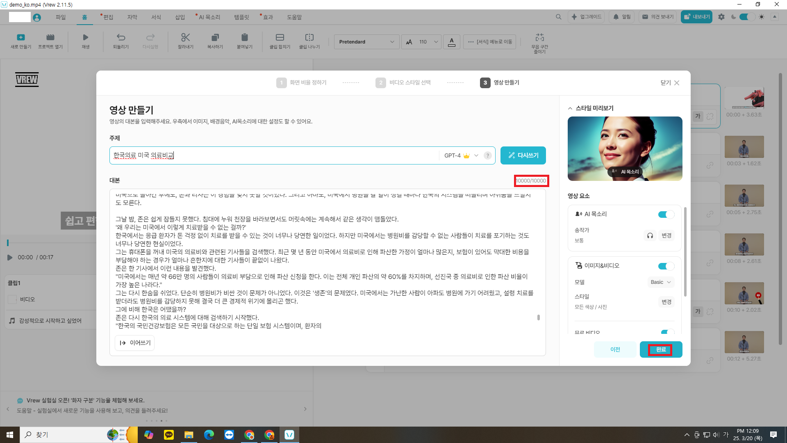Click the 무음 구간 줄이기 icon
Viewport: 787px width, 443px height.
pos(539,38)
